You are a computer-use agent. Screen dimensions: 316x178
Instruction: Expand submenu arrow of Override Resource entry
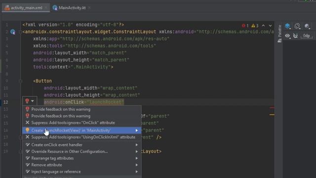tap(137, 151)
